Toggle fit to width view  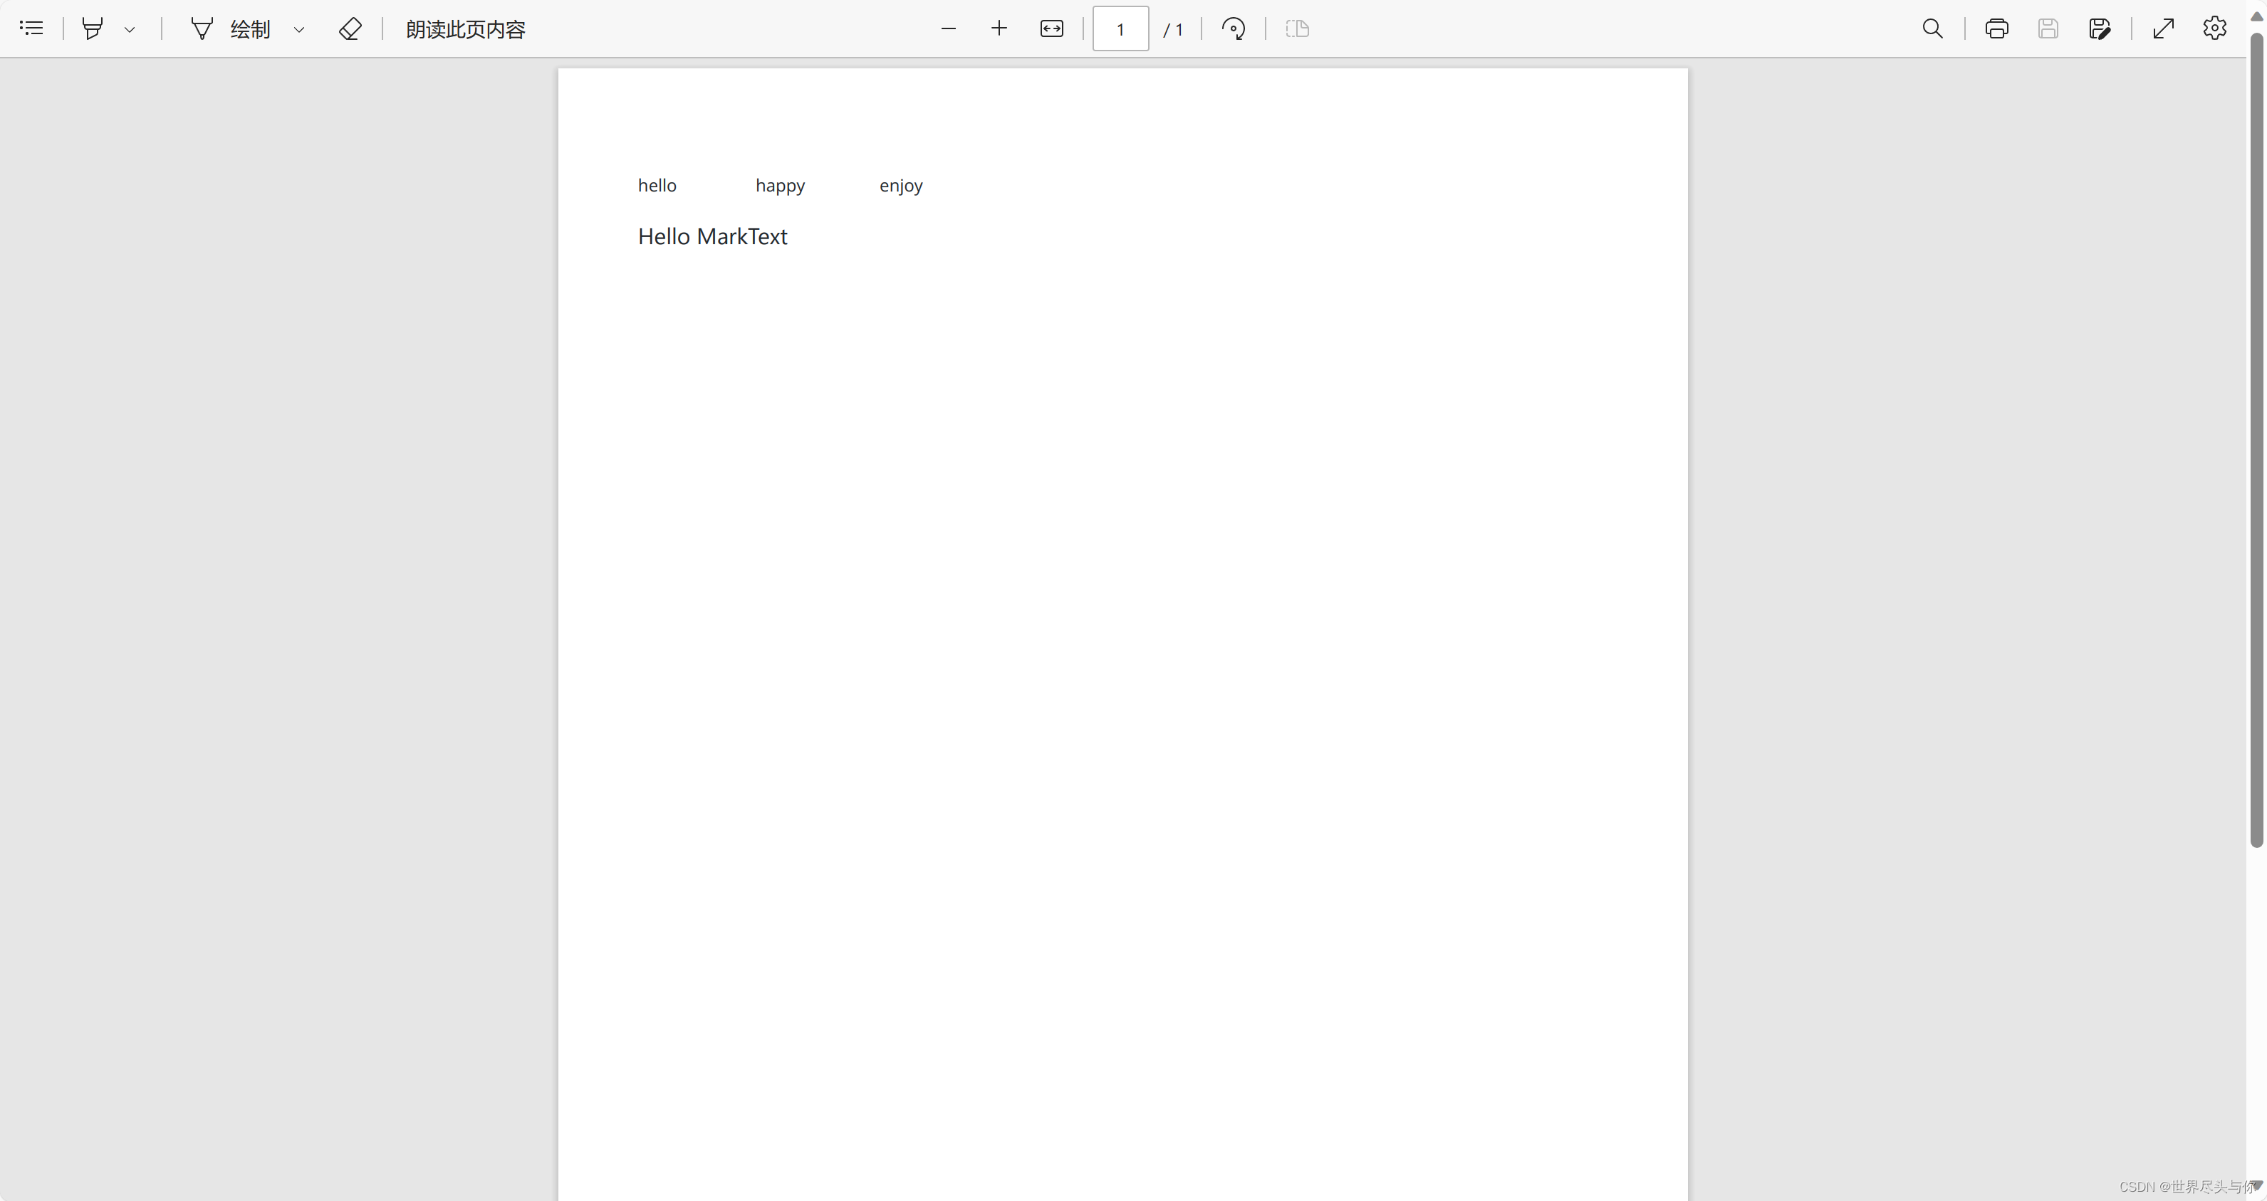click(x=1052, y=29)
